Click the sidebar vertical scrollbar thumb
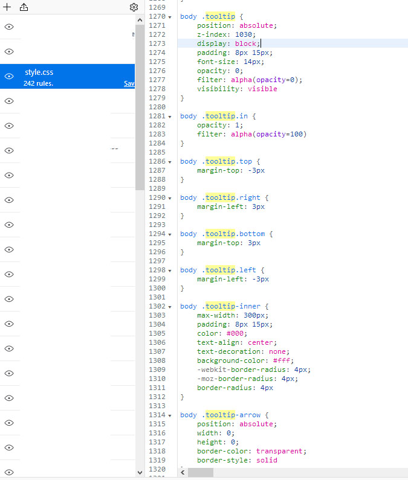This screenshot has height=480, width=408. click(140, 109)
